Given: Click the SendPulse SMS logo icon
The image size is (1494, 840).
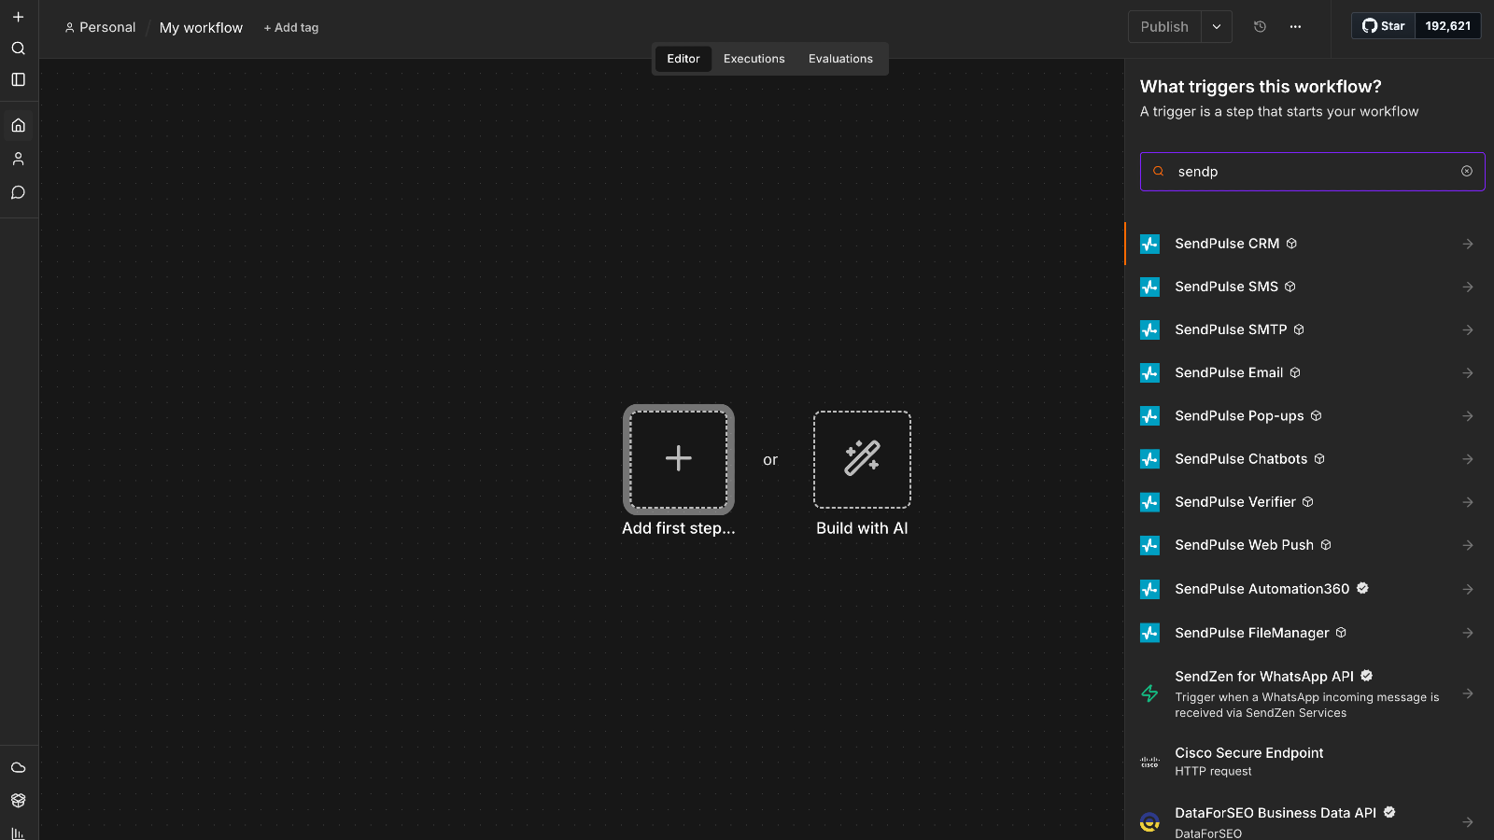Looking at the screenshot, I should [1149, 287].
